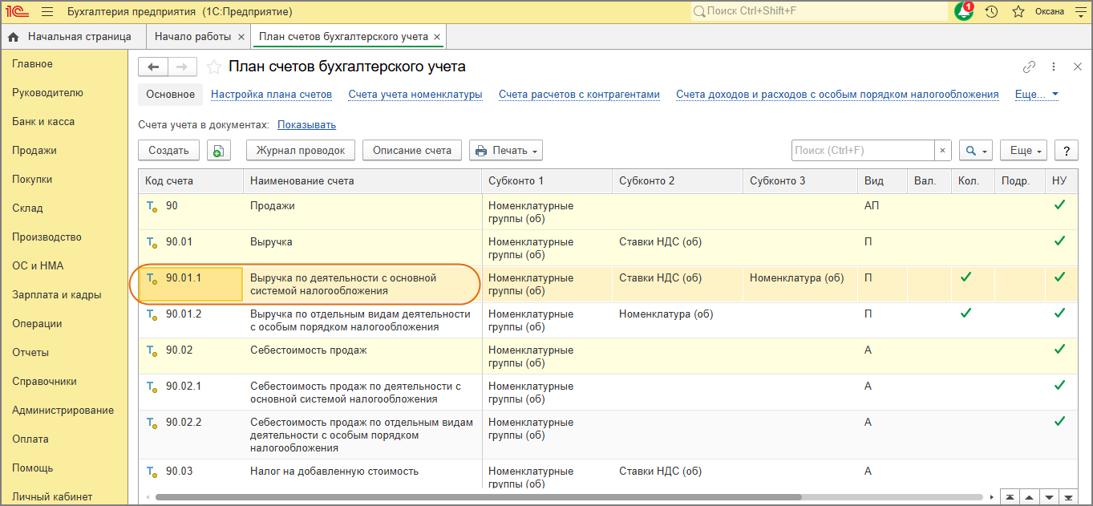The width and height of the screenshot is (1093, 506).
Task: Click Кол. checkmark for account 90.01.1
Action: tap(965, 277)
